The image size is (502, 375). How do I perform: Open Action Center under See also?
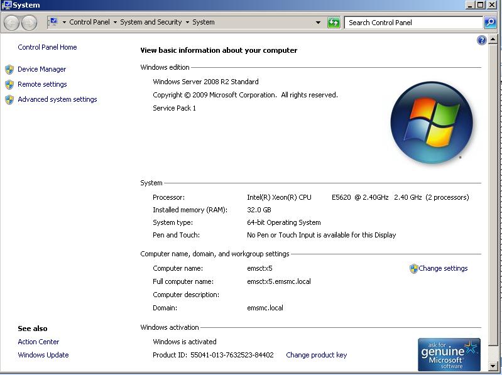click(38, 342)
